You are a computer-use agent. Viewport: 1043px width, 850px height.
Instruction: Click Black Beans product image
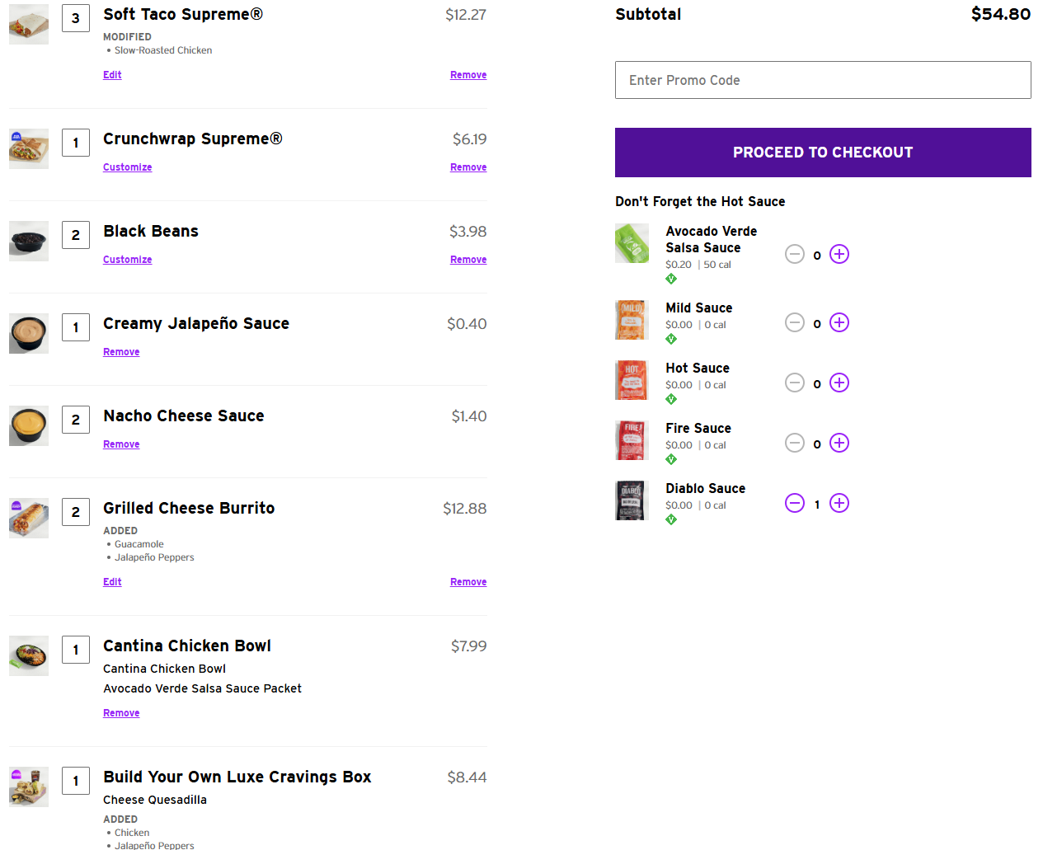pyautogui.click(x=29, y=241)
